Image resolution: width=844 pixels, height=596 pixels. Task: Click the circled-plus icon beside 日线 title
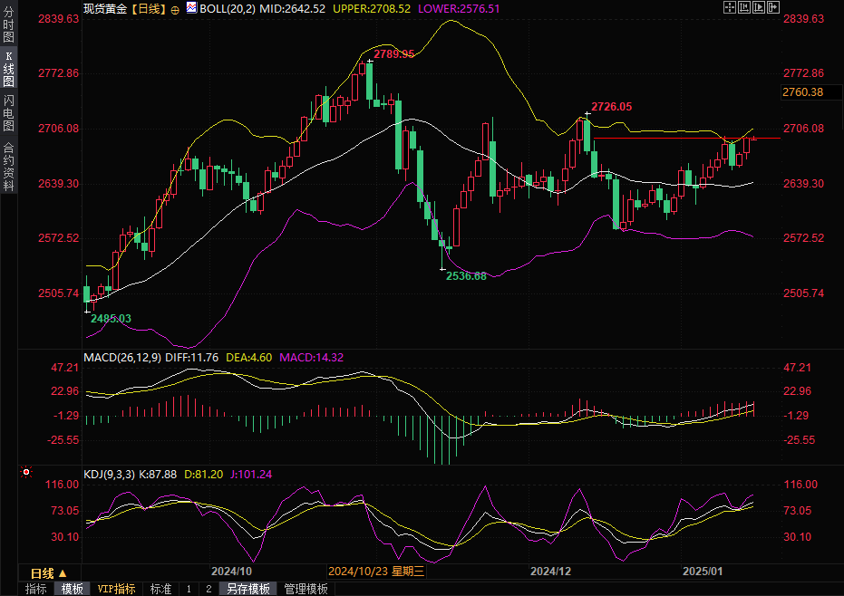click(175, 8)
